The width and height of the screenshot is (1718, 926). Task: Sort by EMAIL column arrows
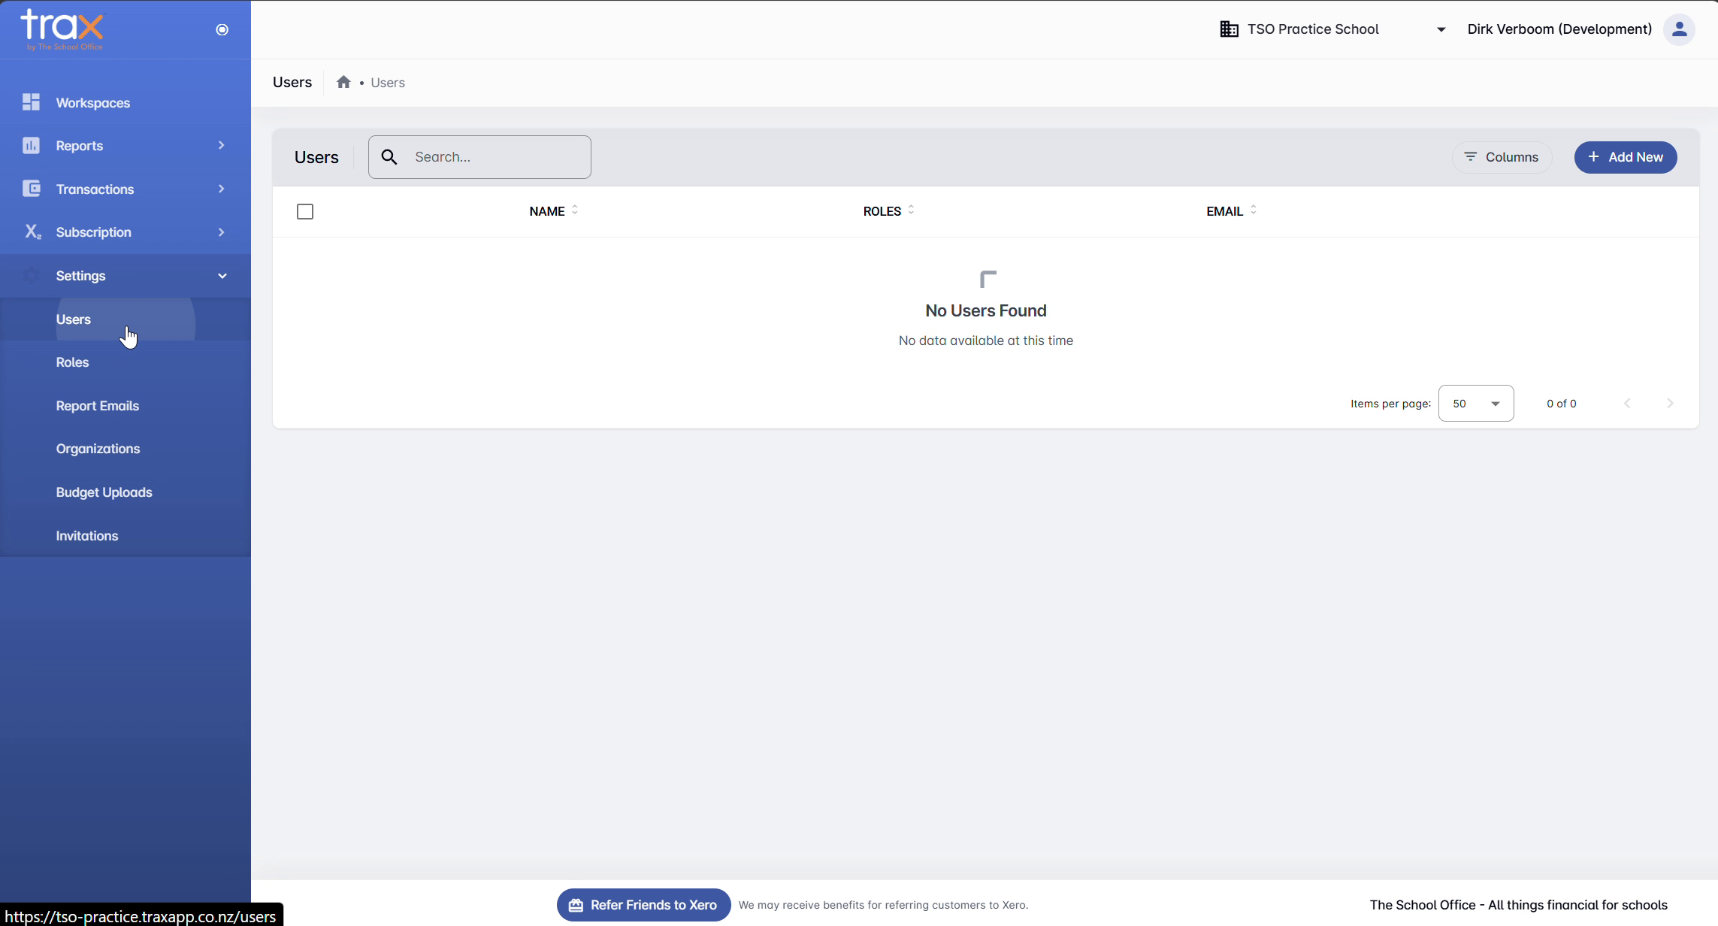click(1254, 210)
